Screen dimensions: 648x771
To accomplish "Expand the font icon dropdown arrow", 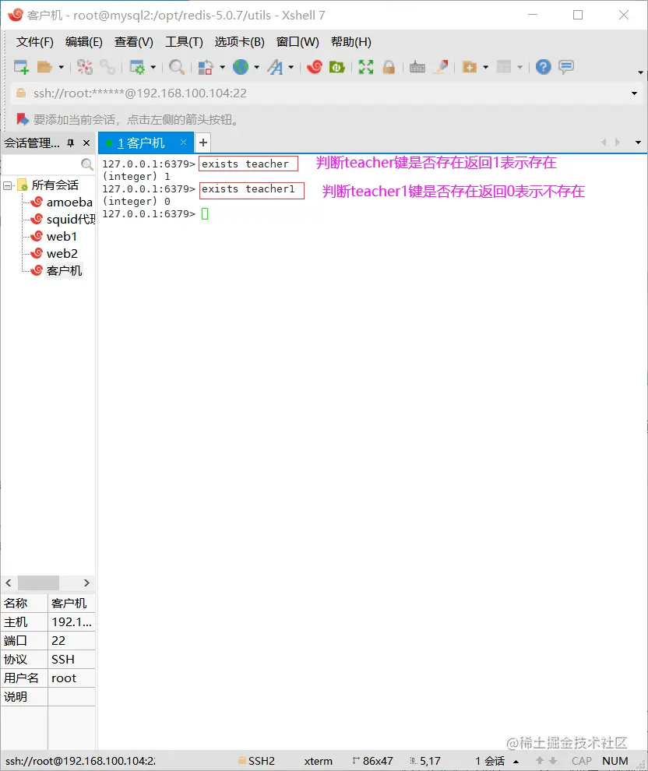I will [x=291, y=67].
